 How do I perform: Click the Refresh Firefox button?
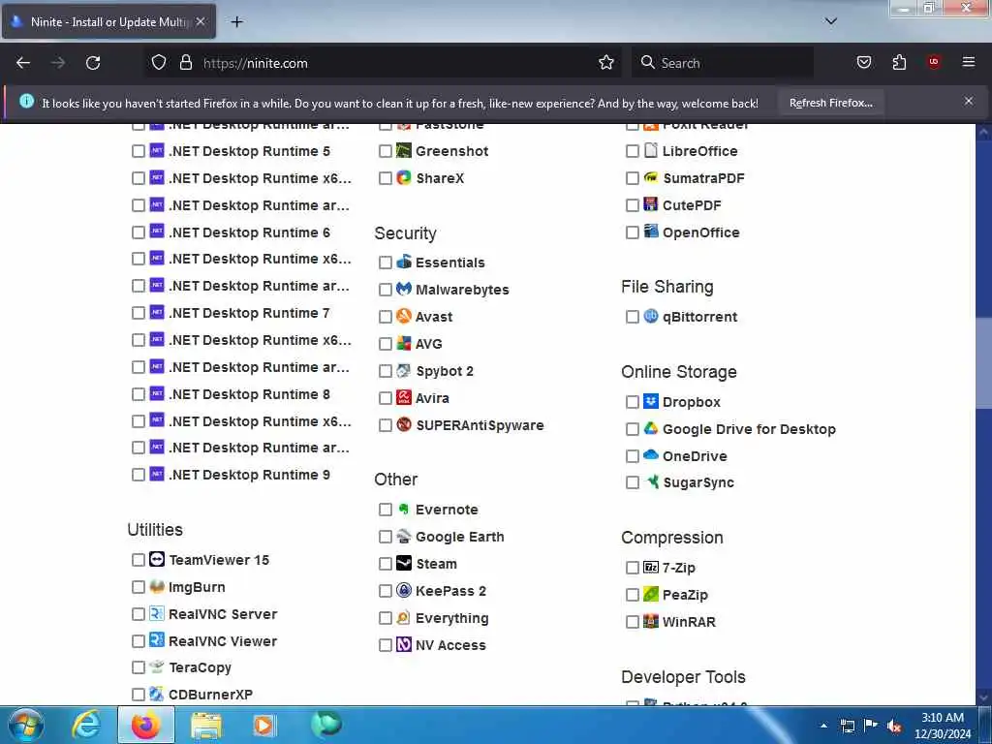[x=830, y=103]
